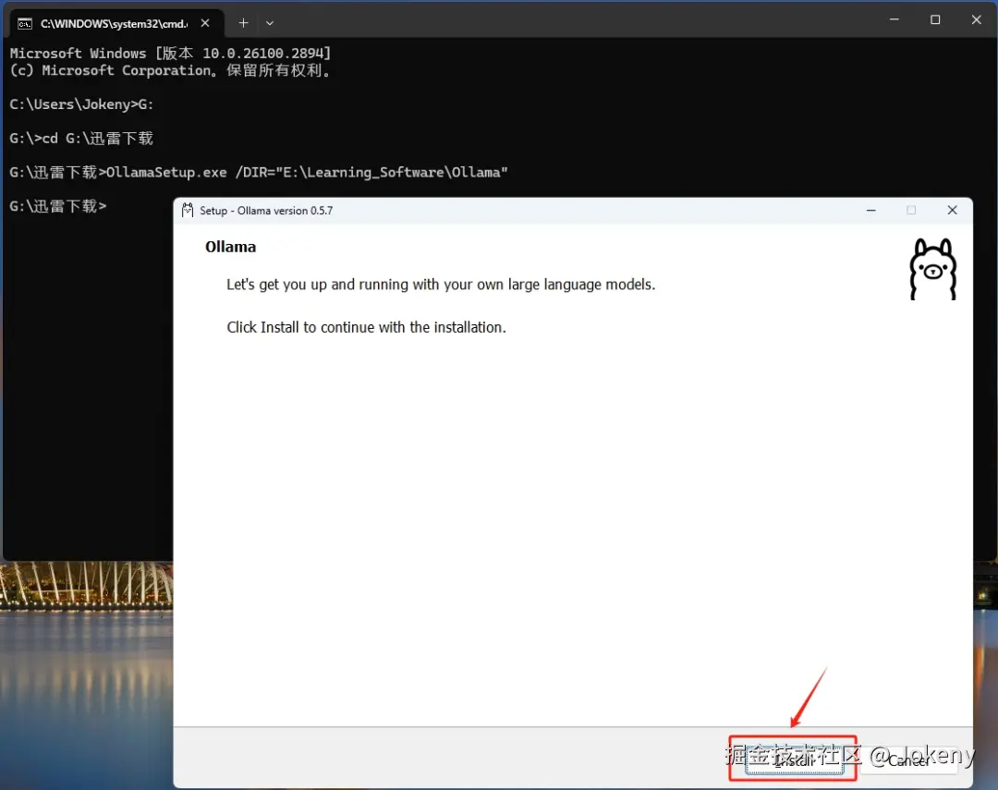Minimize the Ollama Setup dialog
The height and width of the screenshot is (790, 998).
tap(870, 210)
